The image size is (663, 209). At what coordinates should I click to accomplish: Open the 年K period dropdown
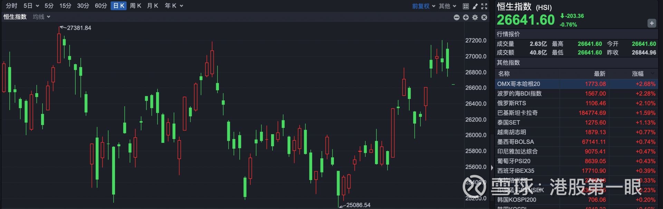click(x=174, y=6)
